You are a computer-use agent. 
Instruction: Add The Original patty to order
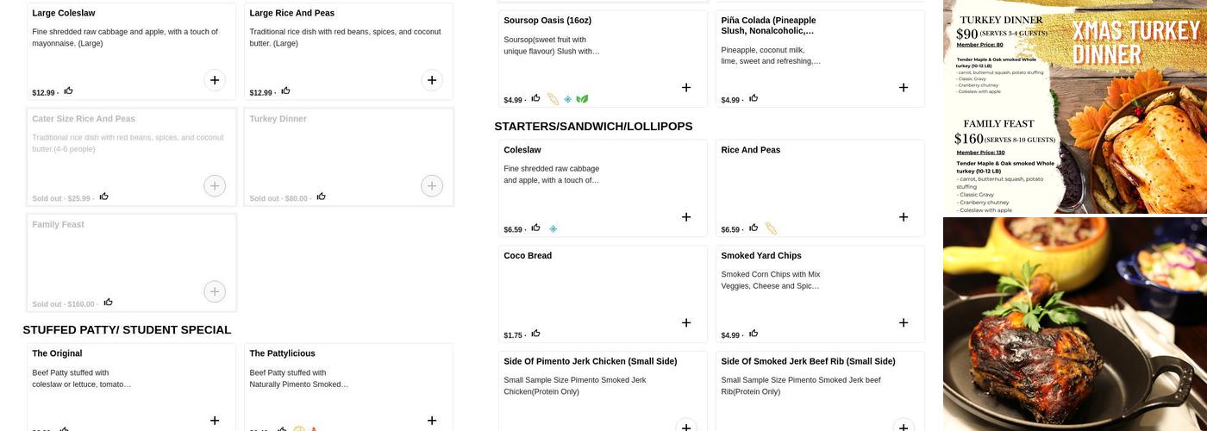(x=215, y=421)
